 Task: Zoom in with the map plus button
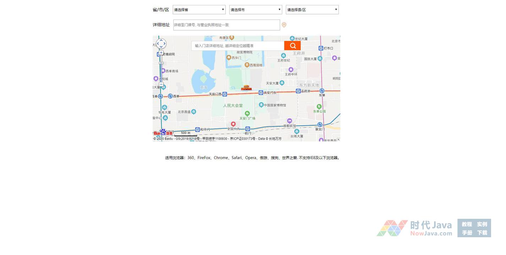coord(161,53)
